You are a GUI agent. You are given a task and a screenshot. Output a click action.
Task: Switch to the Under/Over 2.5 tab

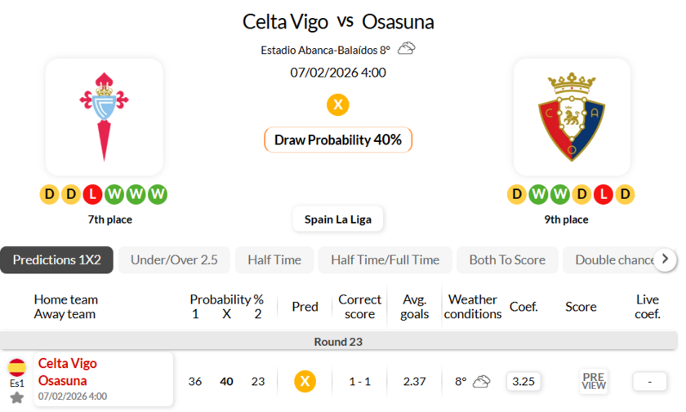click(174, 259)
